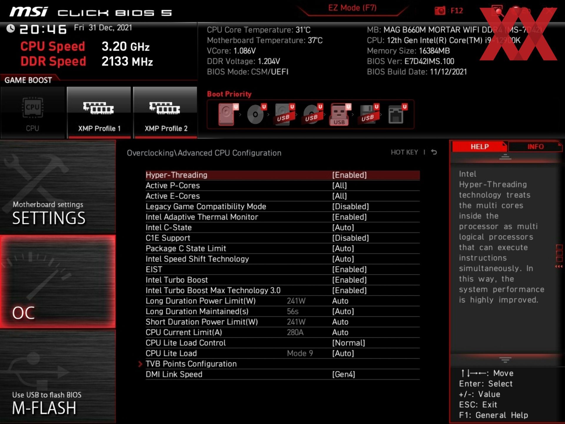
Task: Click the back arrow next to HOT KEY
Action: [x=434, y=152]
